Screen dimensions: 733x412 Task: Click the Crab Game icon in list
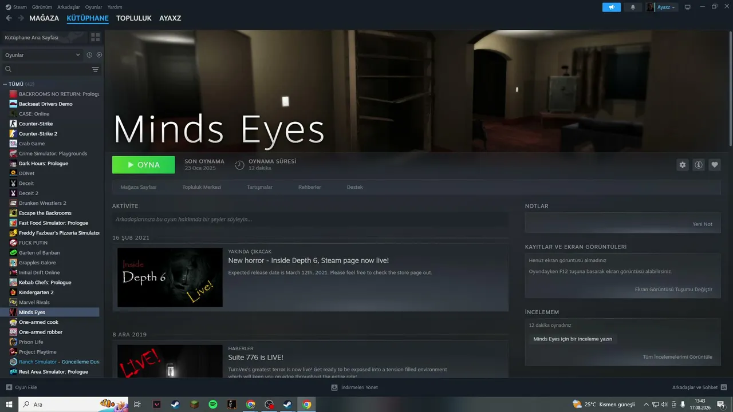[13, 144]
